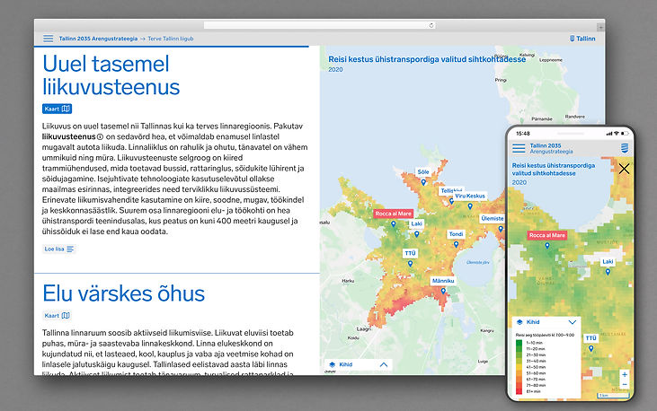Tap the Tallinn crest logo on the phone
Viewport: 657px width, 411px height.
(x=625, y=148)
